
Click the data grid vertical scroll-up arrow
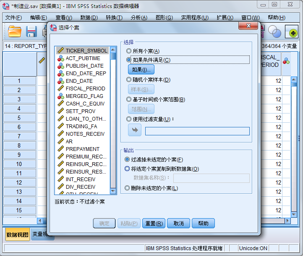[294, 79]
